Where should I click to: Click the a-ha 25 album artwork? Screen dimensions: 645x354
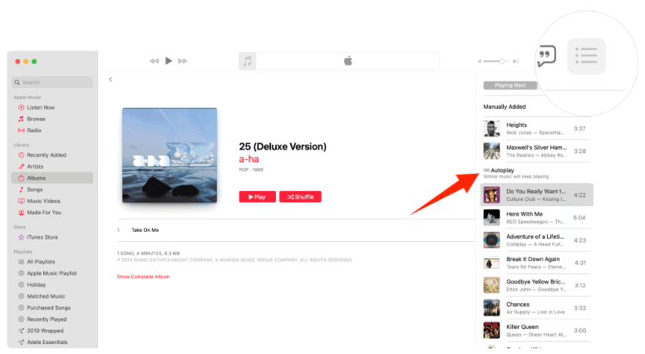coord(170,155)
